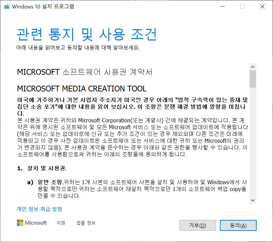Click the 지원 support link

coord(60,223)
